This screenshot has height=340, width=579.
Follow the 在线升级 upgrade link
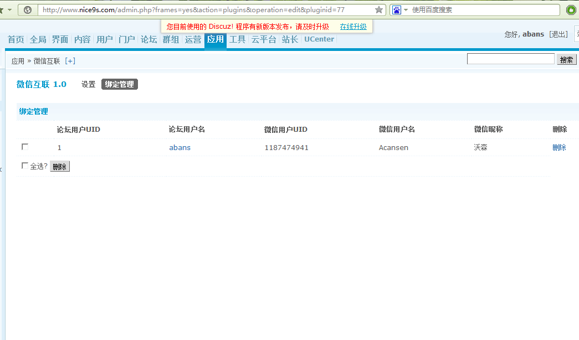(353, 27)
